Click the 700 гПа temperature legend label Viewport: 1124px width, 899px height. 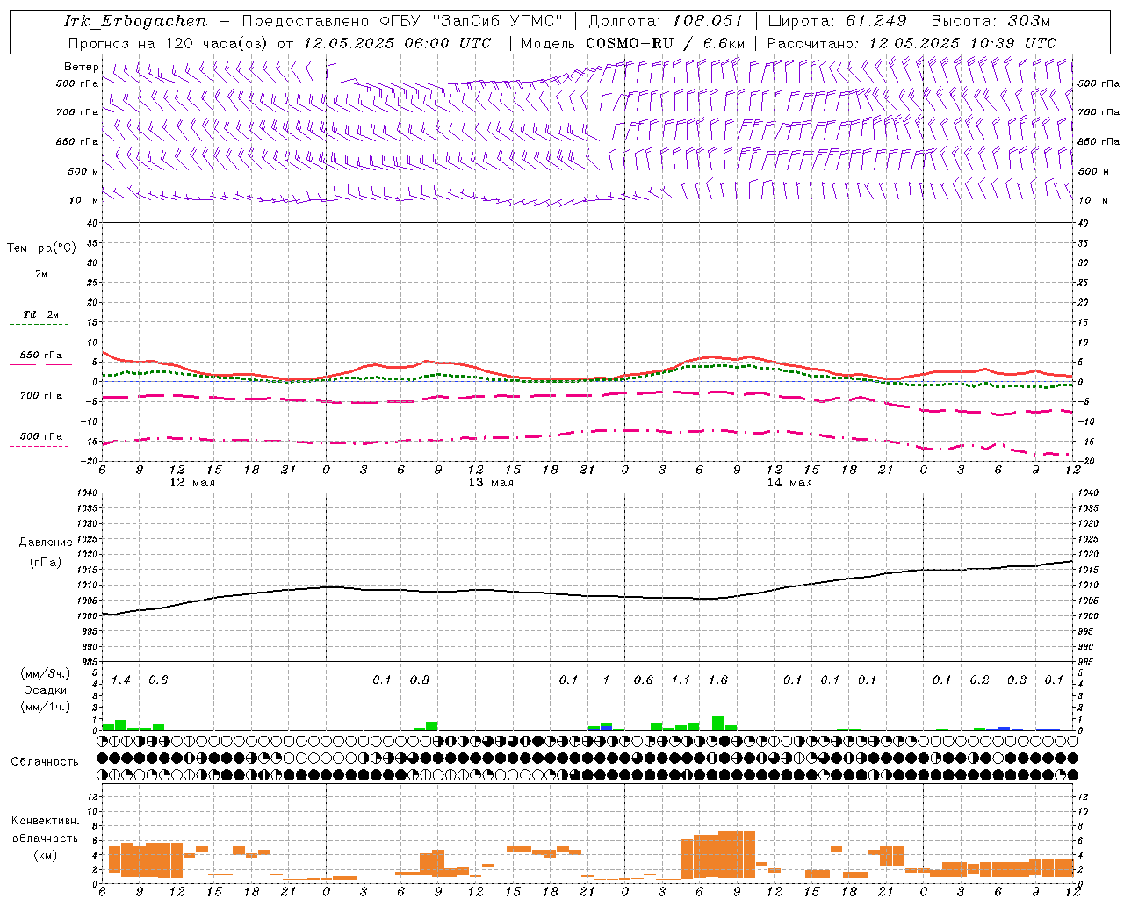click(41, 396)
